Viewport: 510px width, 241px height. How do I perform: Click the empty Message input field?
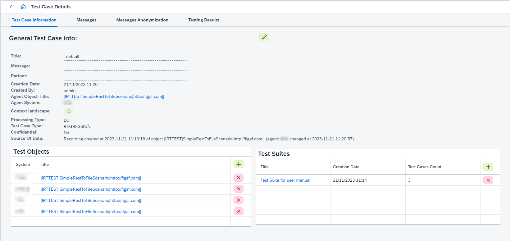click(x=125, y=66)
